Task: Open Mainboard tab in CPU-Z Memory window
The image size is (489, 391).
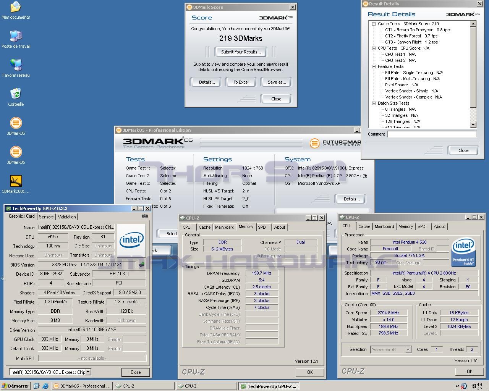Action: click(x=225, y=227)
